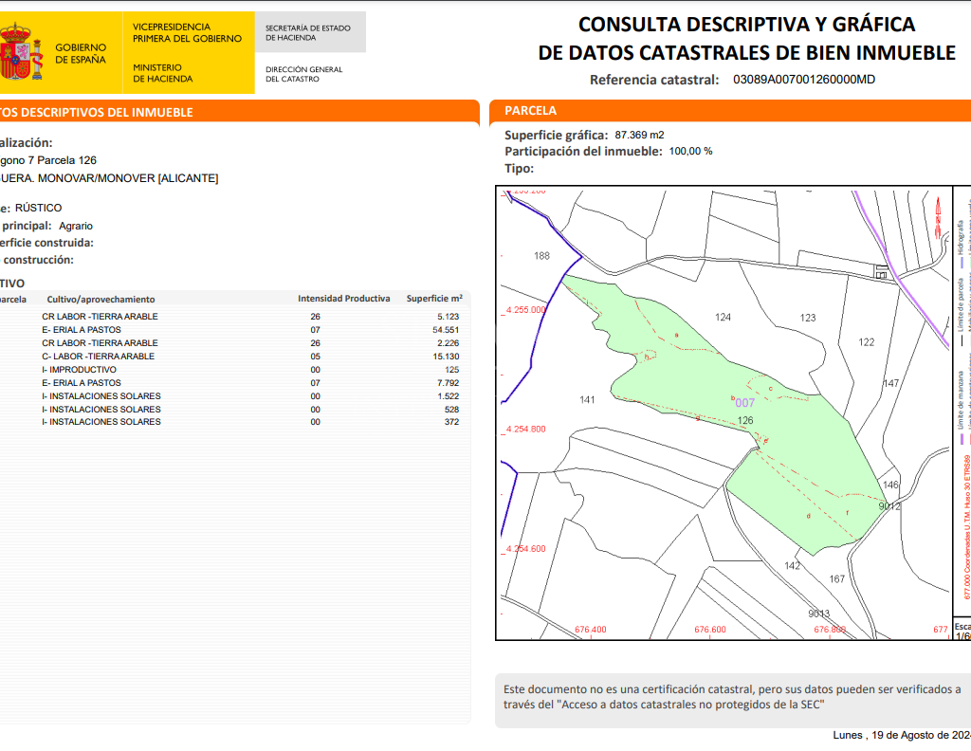Click the '676.600' easting coordinate label
The height and width of the screenshot is (751, 971).
pyautogui.click(x=710, y=630)
